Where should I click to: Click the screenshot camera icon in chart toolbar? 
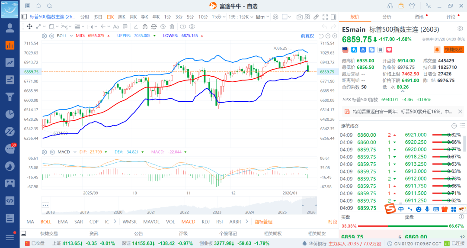click(x=300, y=17)
